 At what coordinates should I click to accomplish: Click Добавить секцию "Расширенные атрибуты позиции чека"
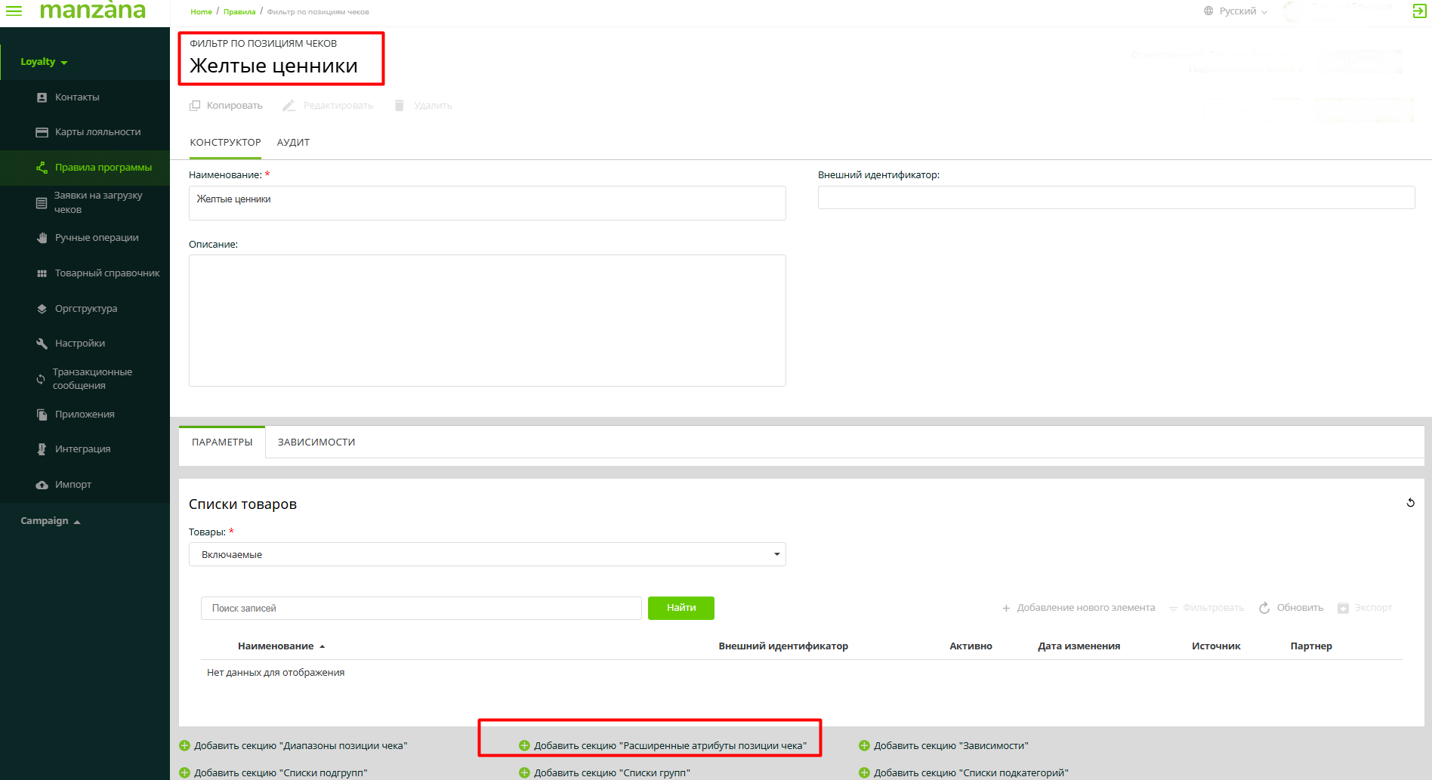(669, 746)
